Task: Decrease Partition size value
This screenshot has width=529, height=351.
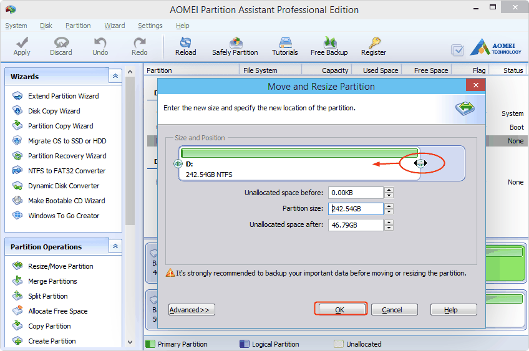Action: pyautogui.click(x=389, y=211)
